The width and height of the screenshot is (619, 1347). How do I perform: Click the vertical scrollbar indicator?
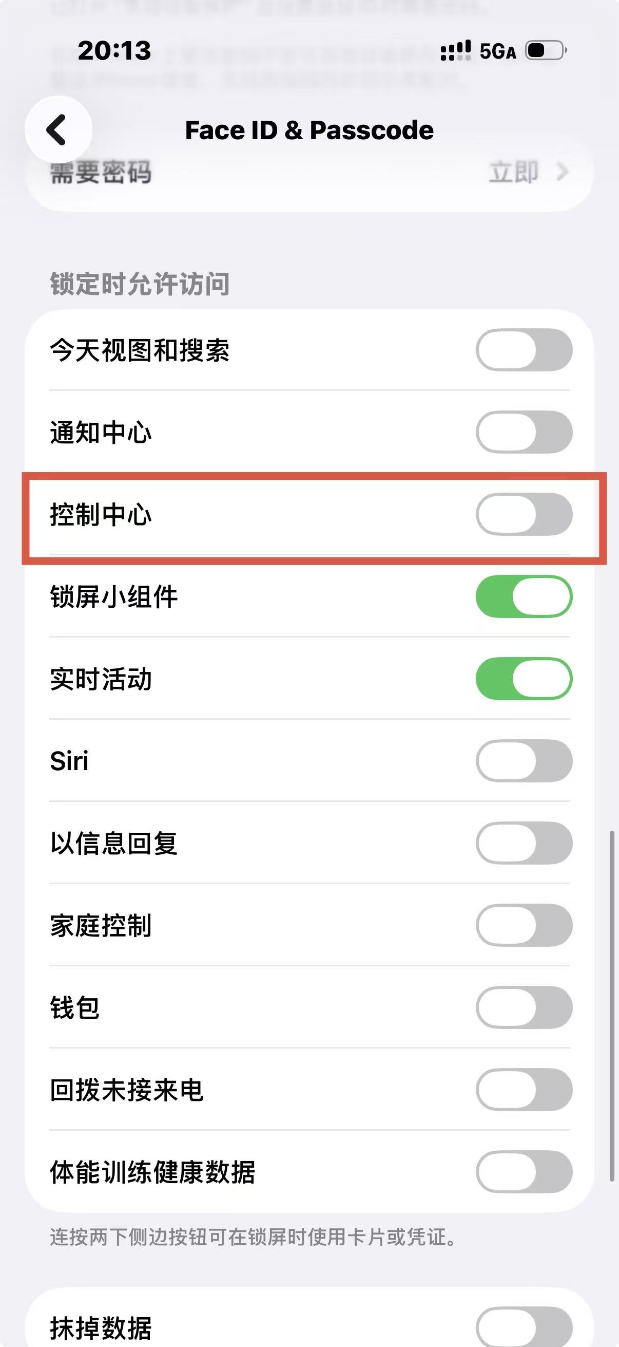tap(612, 1006)
